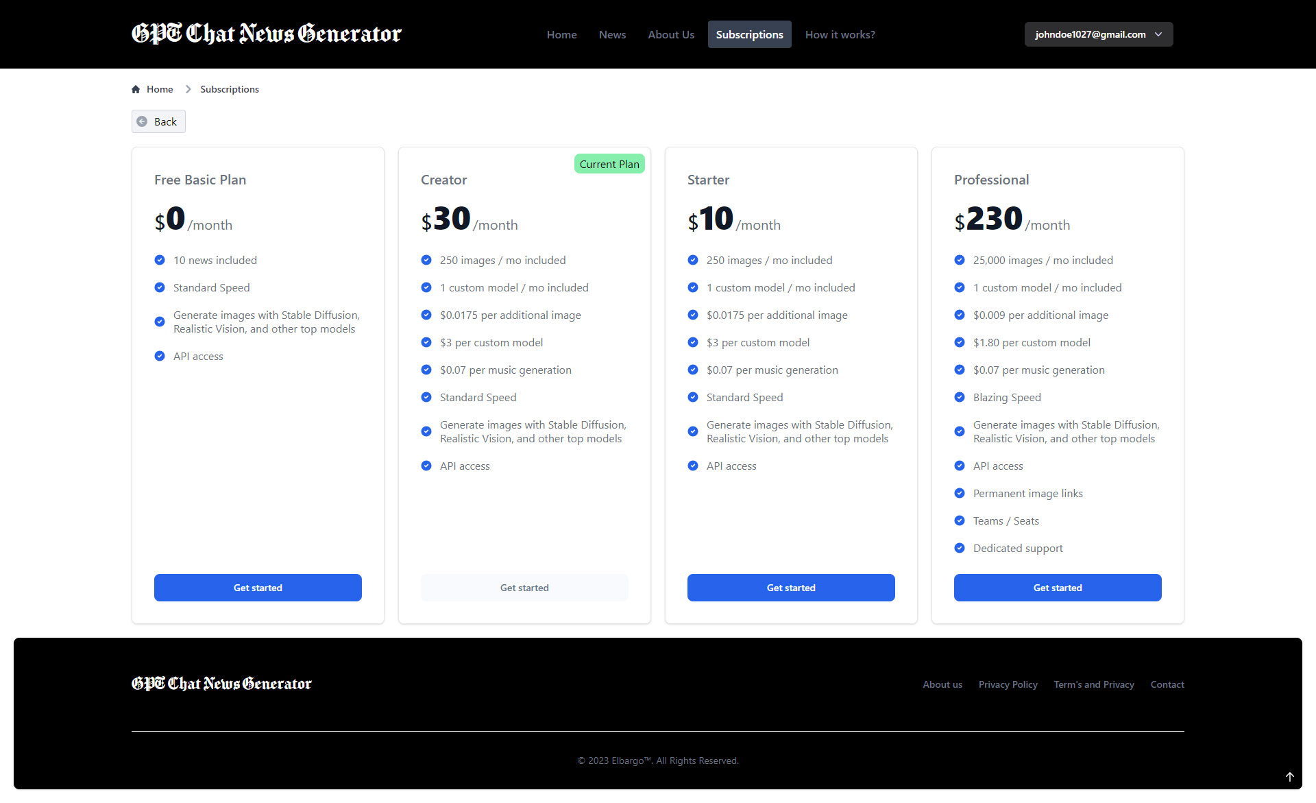Click the Privacy Policy footer link
This screenshot has width=1316, height=803.
[1008, 684]
